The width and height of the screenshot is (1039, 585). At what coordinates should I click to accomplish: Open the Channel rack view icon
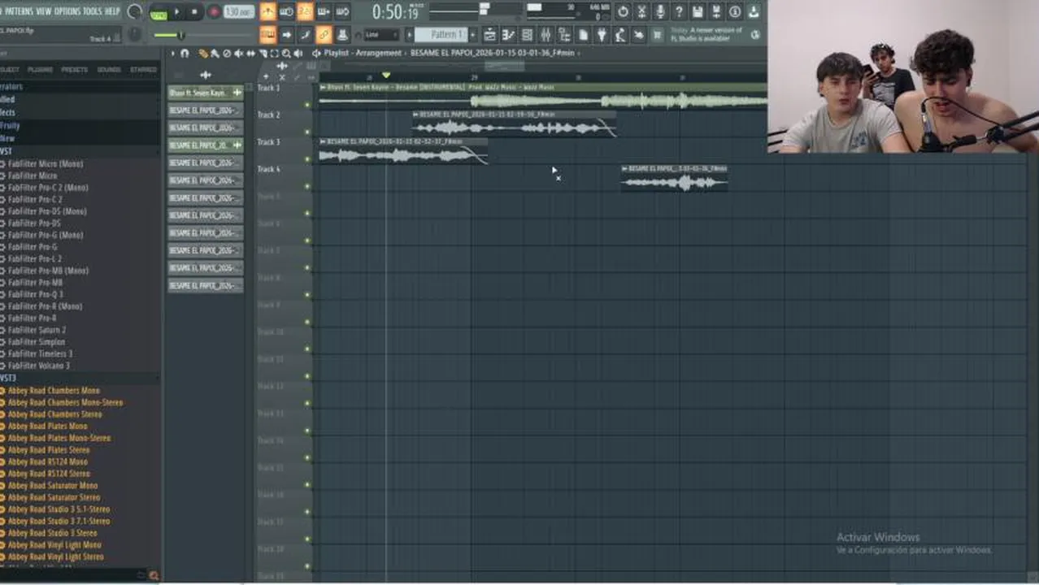(527, 34)
